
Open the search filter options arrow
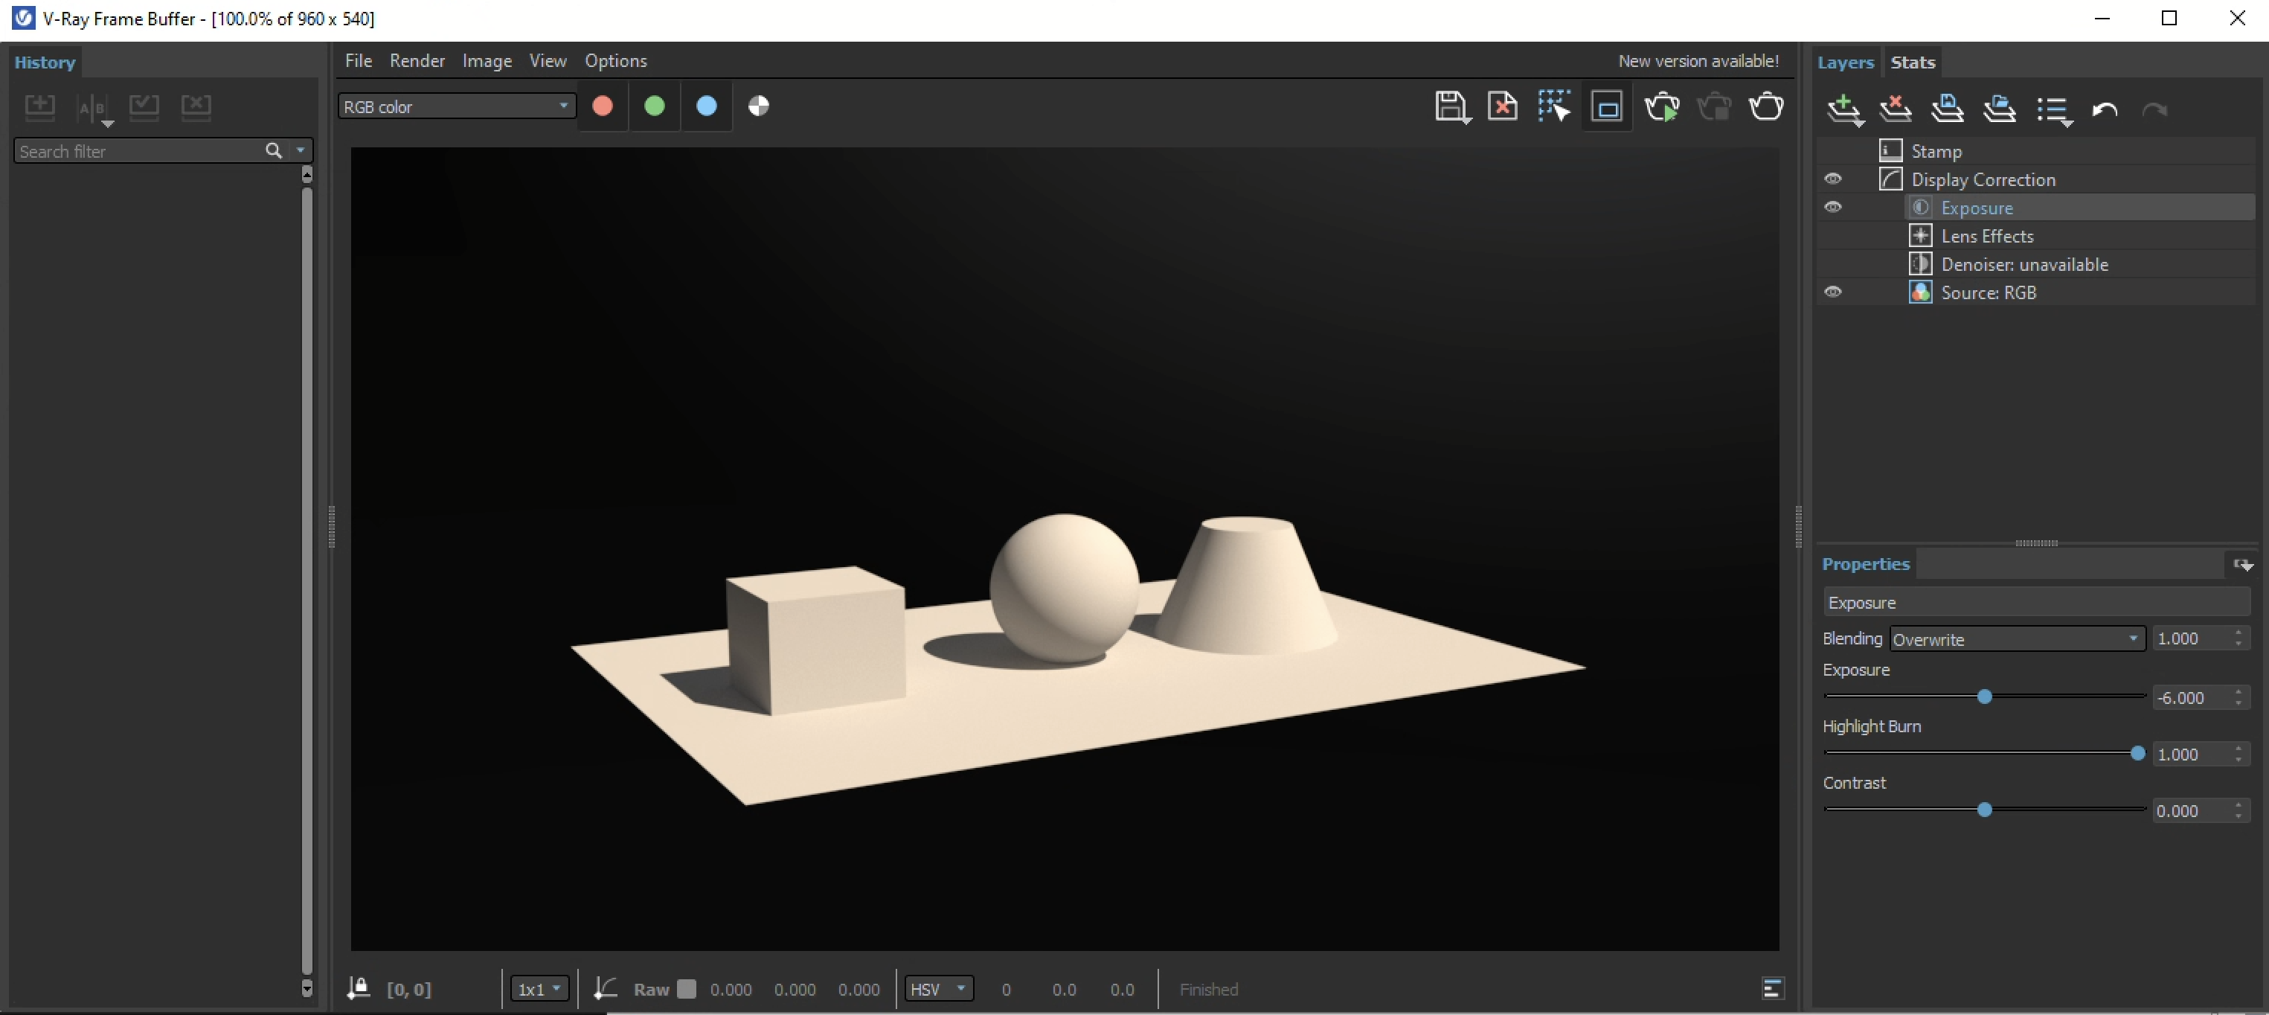click(x=301, y=150)
